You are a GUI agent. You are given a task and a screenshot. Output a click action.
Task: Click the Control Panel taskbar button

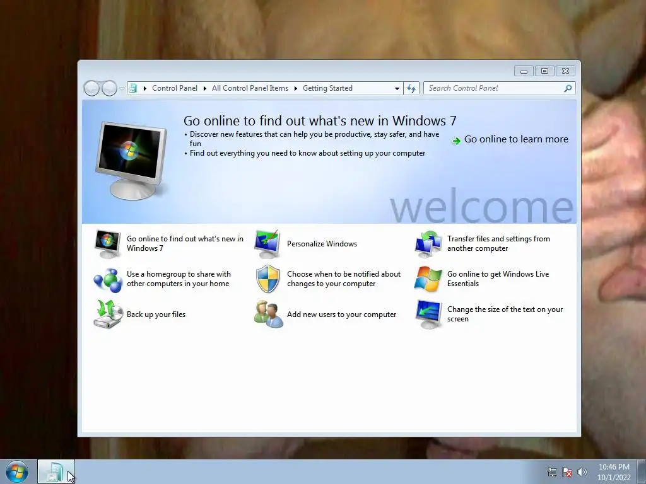tap(56, 471)
